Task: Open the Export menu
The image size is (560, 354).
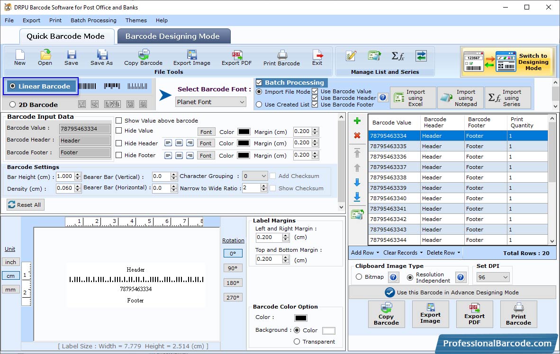Action: tap(31, 20)
